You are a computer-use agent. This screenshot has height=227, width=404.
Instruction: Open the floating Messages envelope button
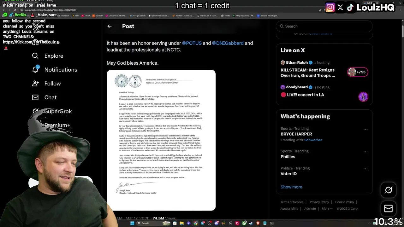[389, 208]
